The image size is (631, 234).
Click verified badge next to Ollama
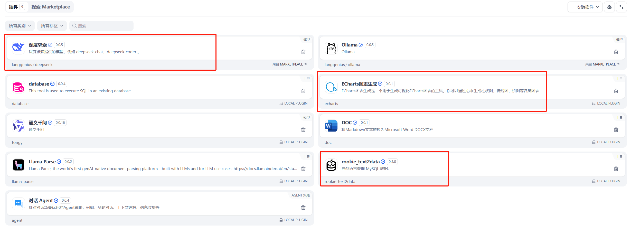click(x=361, y=45)
